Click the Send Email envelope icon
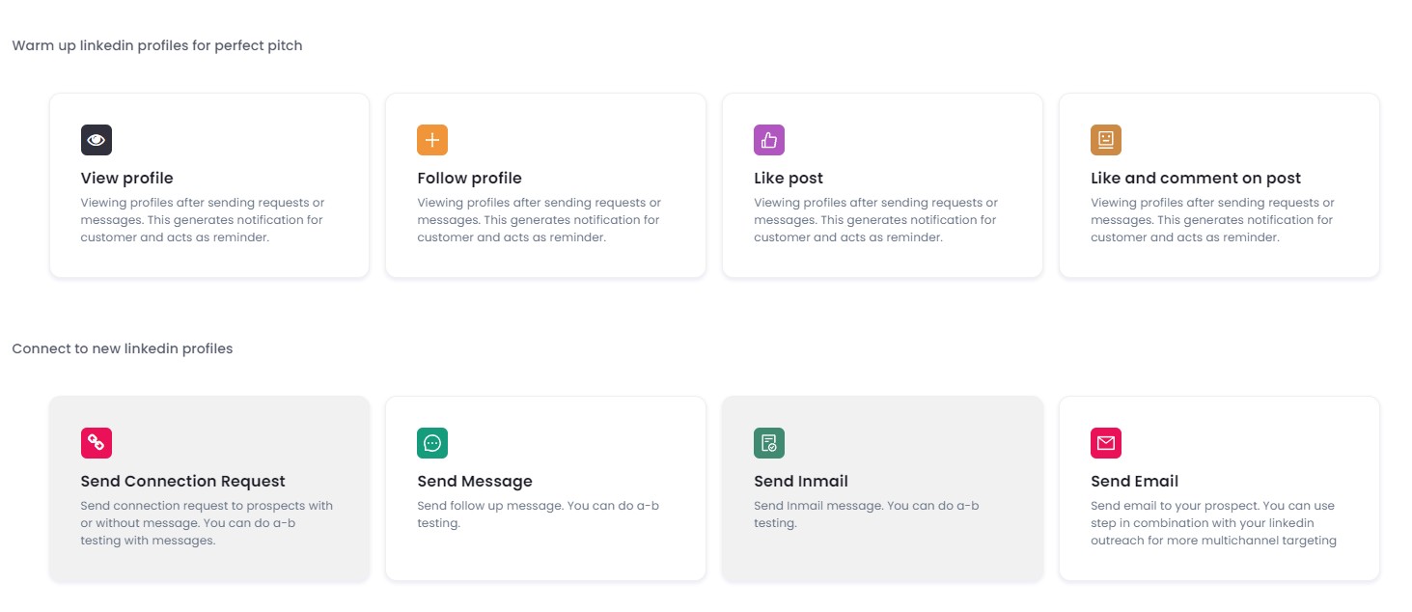The image size is (1412, 612). 1104,442
